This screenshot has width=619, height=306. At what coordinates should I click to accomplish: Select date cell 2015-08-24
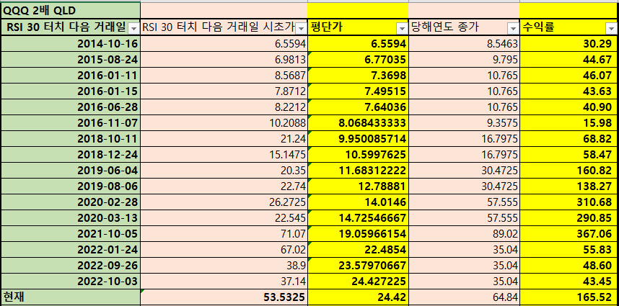click(71, 60)
